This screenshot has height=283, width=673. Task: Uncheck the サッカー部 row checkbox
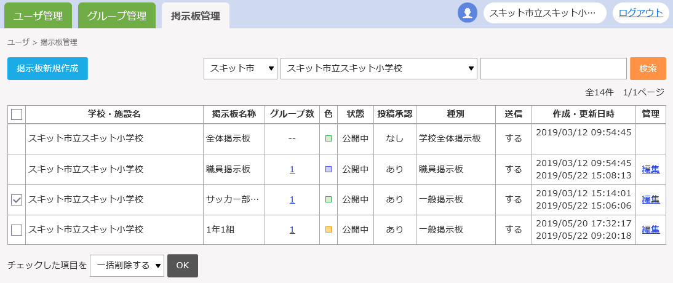17,200
